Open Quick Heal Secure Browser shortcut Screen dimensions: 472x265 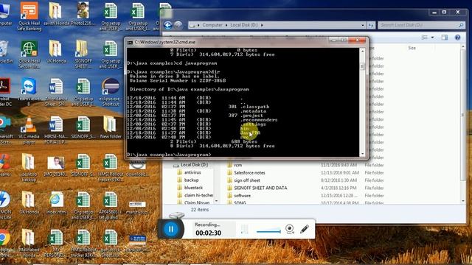pyautogui.click(x=29, y=54)
